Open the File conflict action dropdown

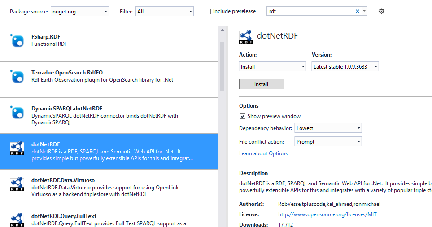click(328, 142)
